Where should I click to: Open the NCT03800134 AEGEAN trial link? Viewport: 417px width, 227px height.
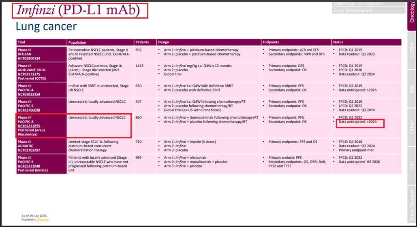(x=29, y=58)
